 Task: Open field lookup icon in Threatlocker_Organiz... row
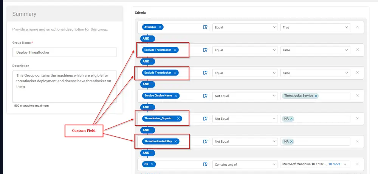tap(205, 119)
